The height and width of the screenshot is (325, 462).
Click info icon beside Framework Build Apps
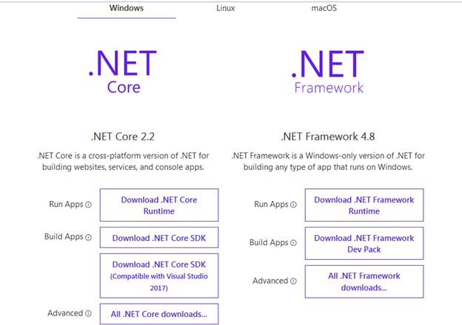coord(293,243)
